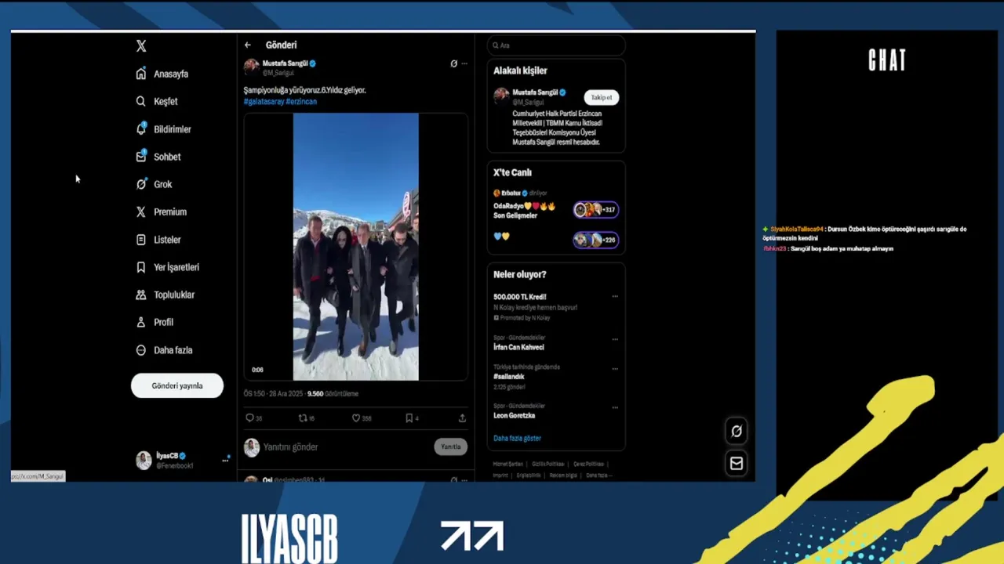
Task: Click Takip et follow button
Action: (602, 97)
